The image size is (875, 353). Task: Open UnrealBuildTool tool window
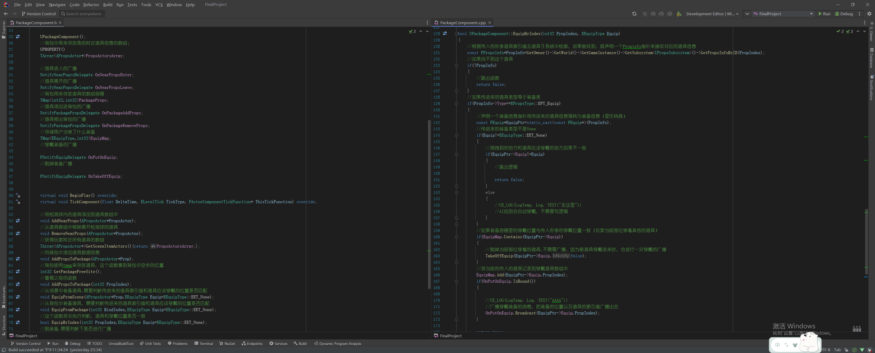121,344
